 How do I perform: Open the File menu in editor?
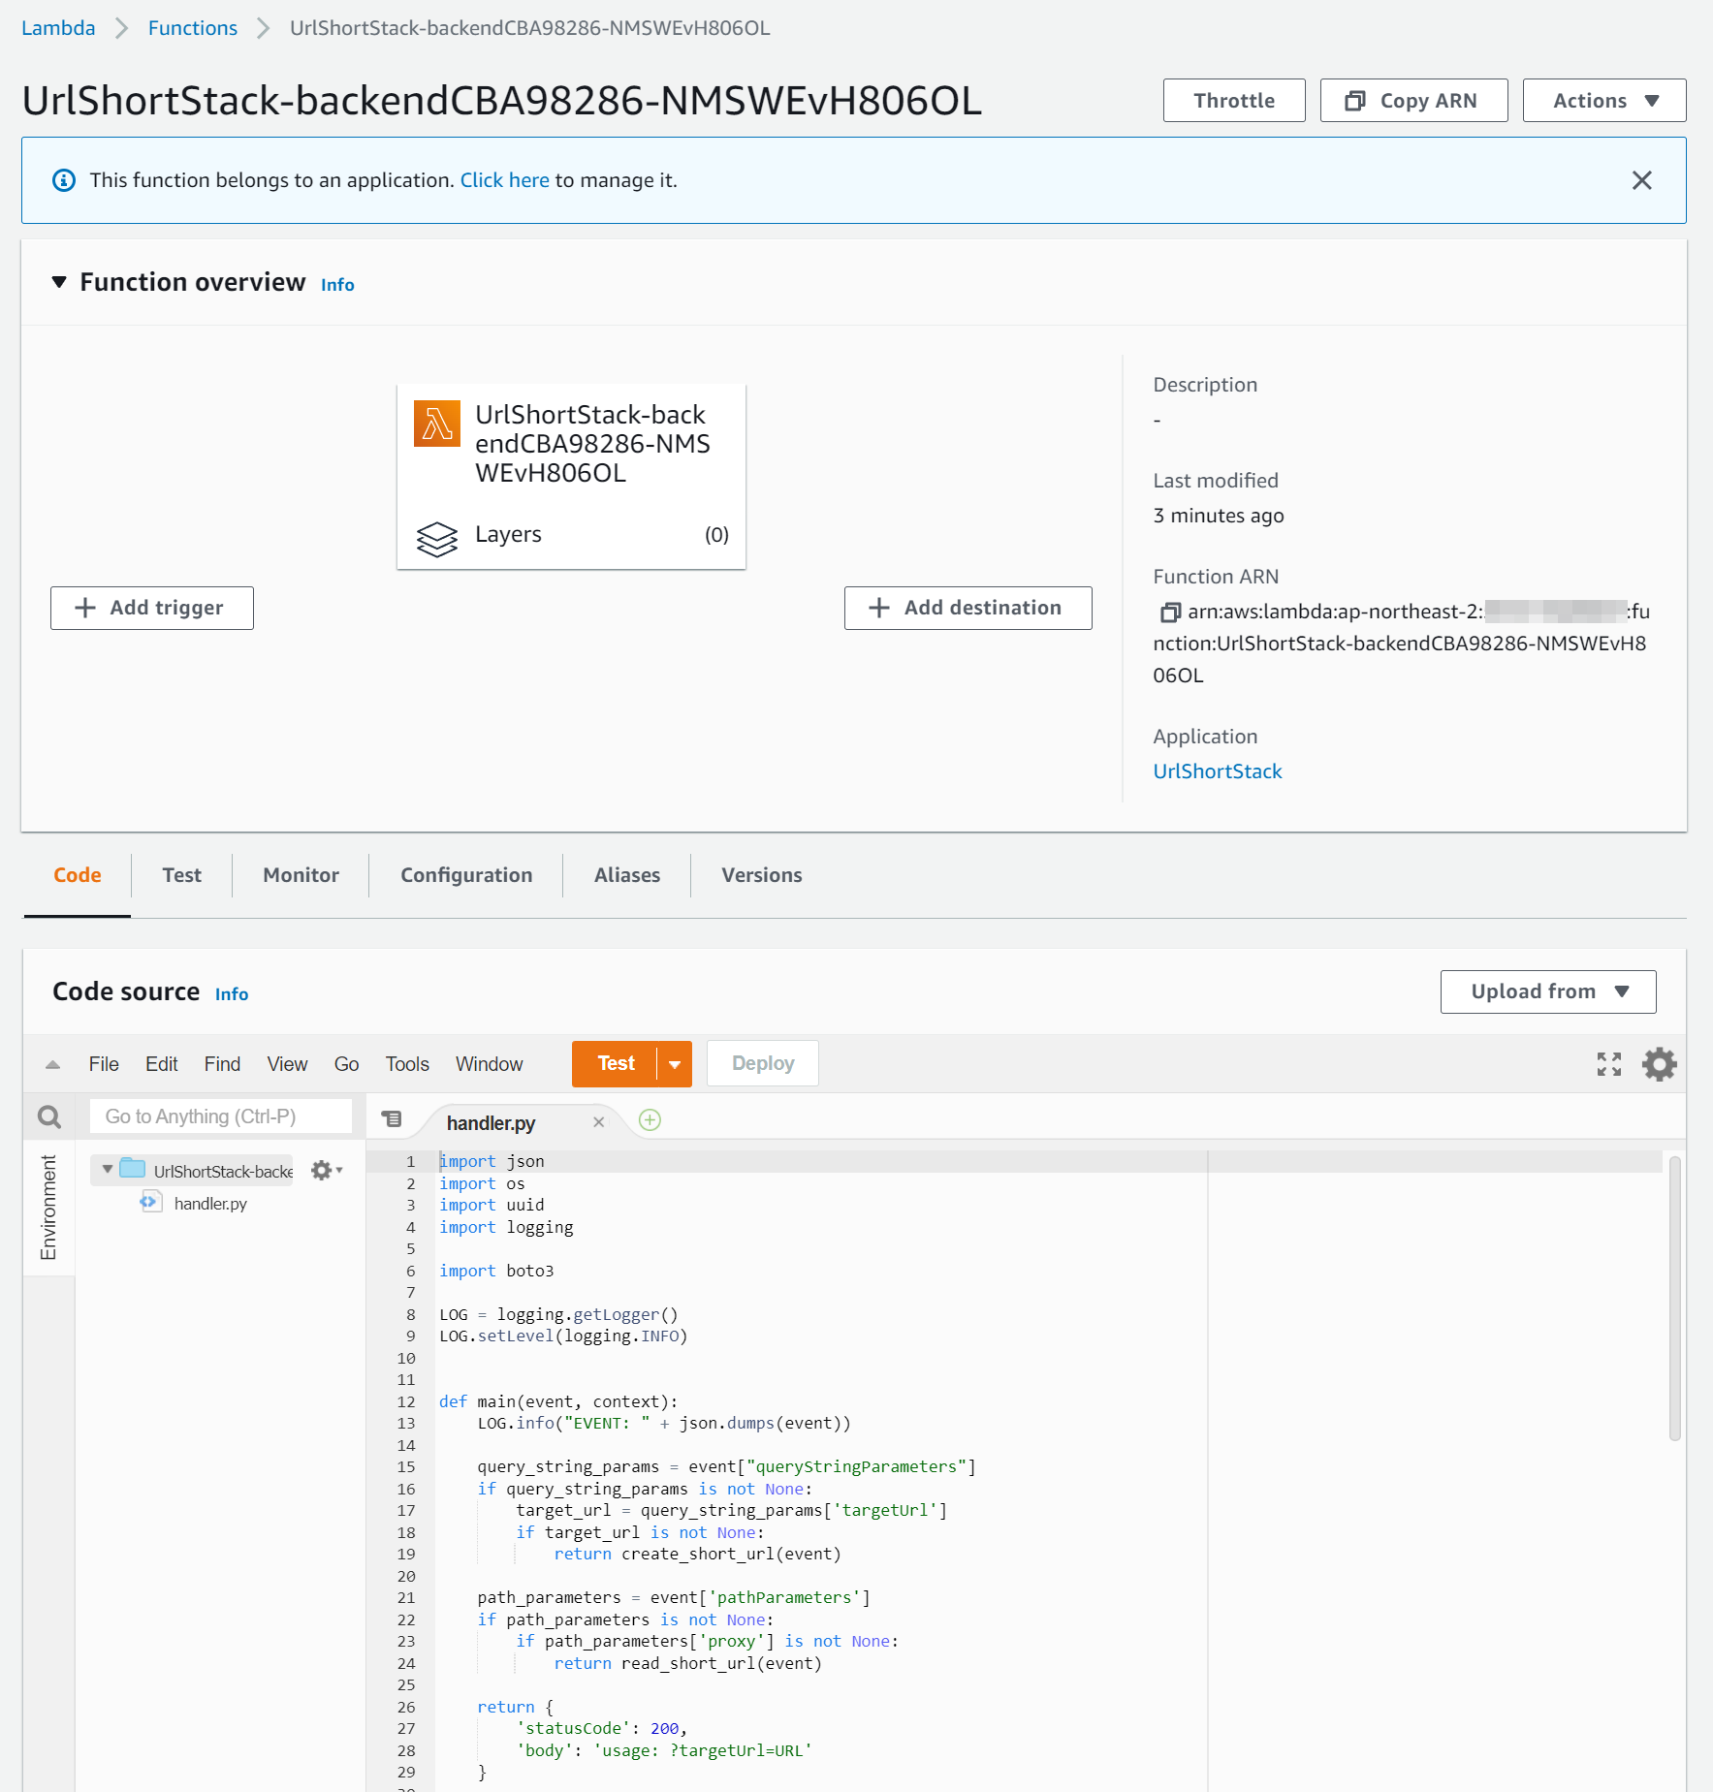point(104,1064)
